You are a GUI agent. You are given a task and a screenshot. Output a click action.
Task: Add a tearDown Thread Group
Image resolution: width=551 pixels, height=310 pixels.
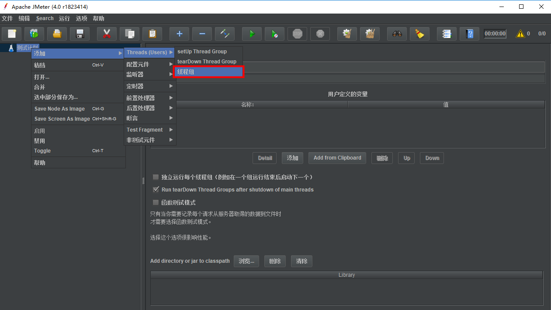tap(208, 62)
